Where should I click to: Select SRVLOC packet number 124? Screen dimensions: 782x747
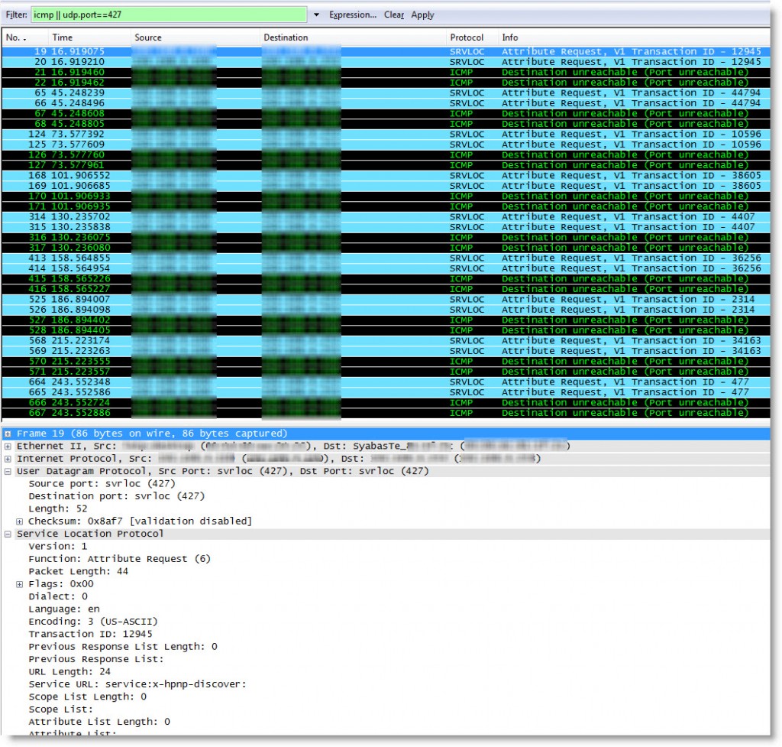pos(386,135)
